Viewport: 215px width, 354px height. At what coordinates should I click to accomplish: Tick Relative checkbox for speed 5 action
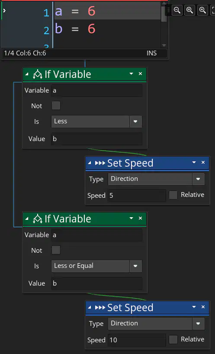point(173,195)
